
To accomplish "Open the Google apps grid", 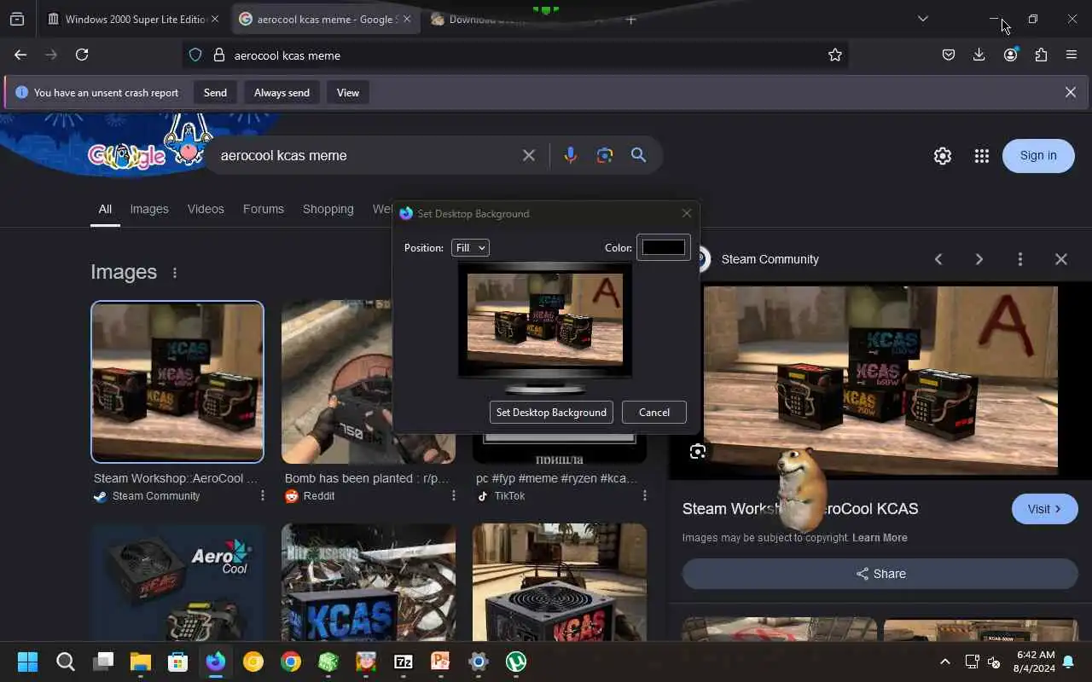I will (982, 156).
